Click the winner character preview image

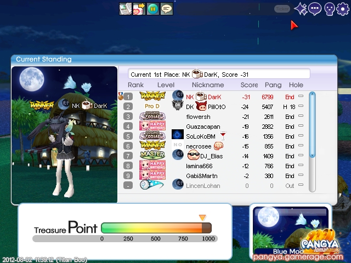pos(65,134)
